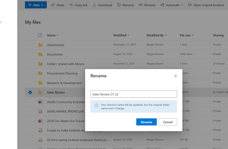Viewport: 228px width, 149px height.
Task: Click the PowerPoint icon for Community Empowerment draft
Action: (41, 102)
